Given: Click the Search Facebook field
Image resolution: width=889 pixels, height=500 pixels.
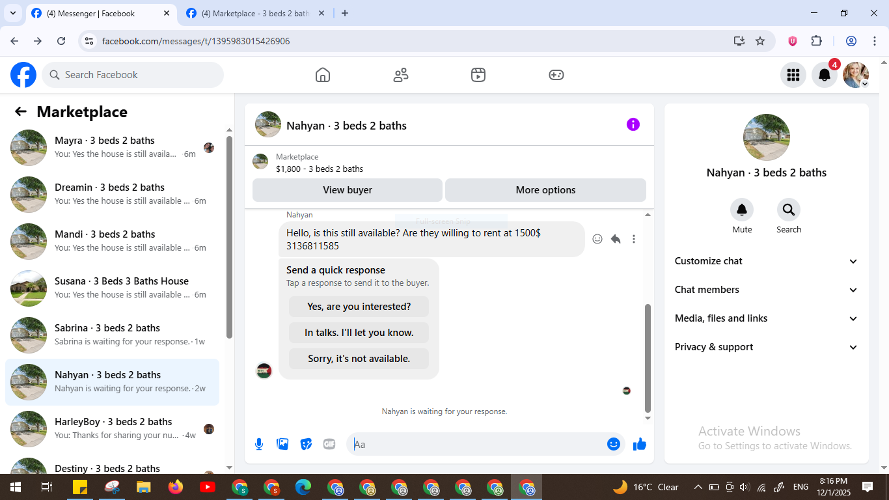Looking at the screenshot, I should pyautogui.click(x=133, y=75).
